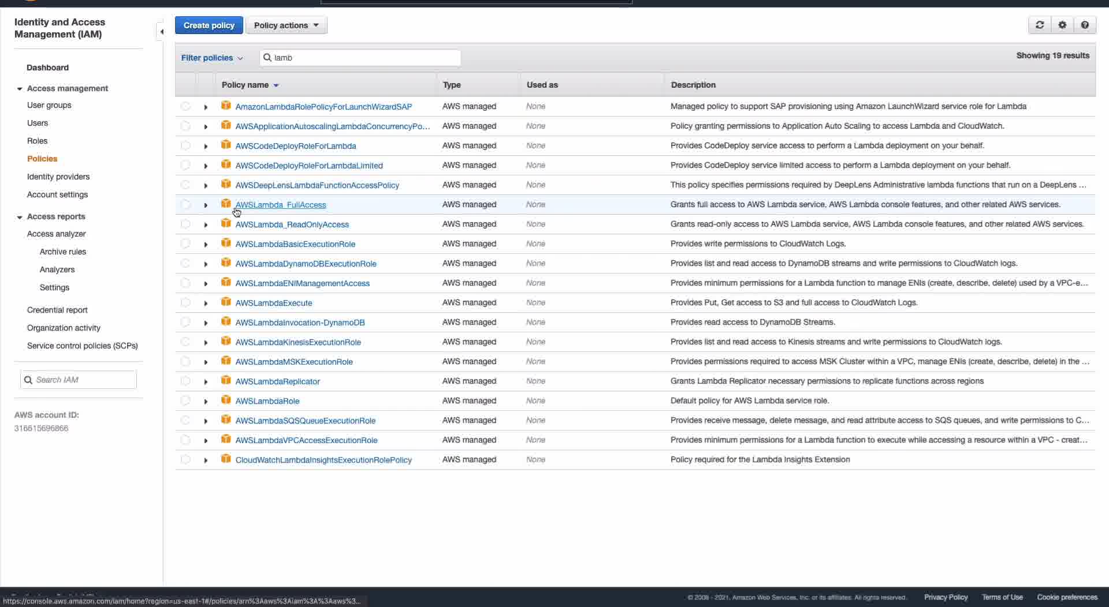1109x607 pixels.
Task: Select radio button for AWSLambdaRole
Action: coord(185,400)
